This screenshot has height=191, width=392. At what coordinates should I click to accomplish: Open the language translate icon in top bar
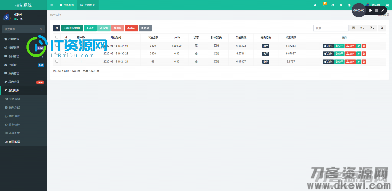click(349, 5)
